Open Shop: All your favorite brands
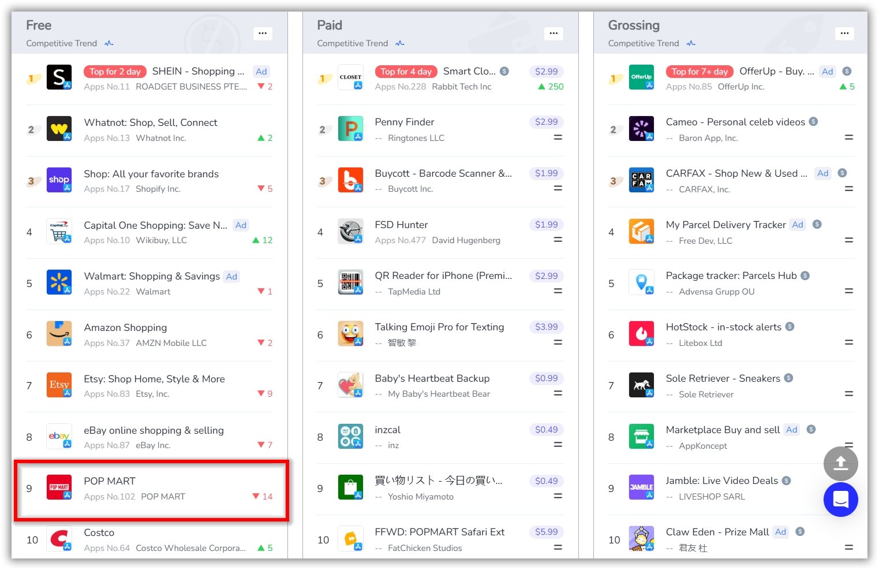Image resolution: width=879 pixels, height=570 pixels. (x=151, y=174)
